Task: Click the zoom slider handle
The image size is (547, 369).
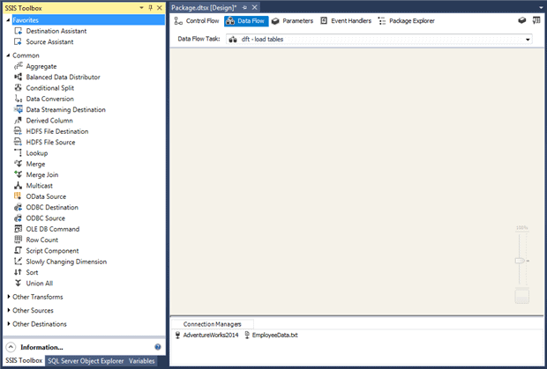Action: (x=521, y=261)
